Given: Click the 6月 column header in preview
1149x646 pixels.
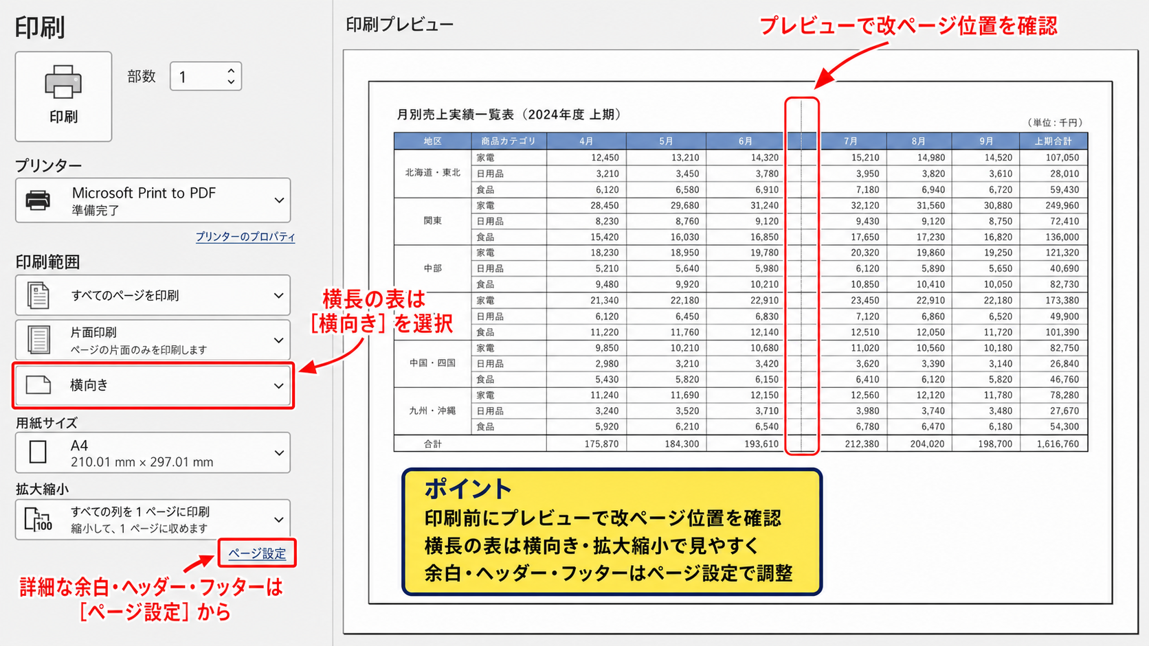Looking at the screenshot, I should (x=746, y=141).
